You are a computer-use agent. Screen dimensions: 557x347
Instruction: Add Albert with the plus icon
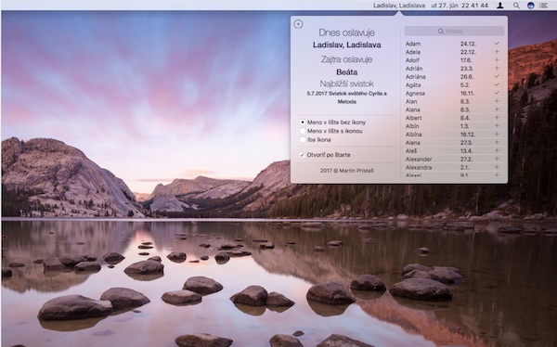point(497,118)
